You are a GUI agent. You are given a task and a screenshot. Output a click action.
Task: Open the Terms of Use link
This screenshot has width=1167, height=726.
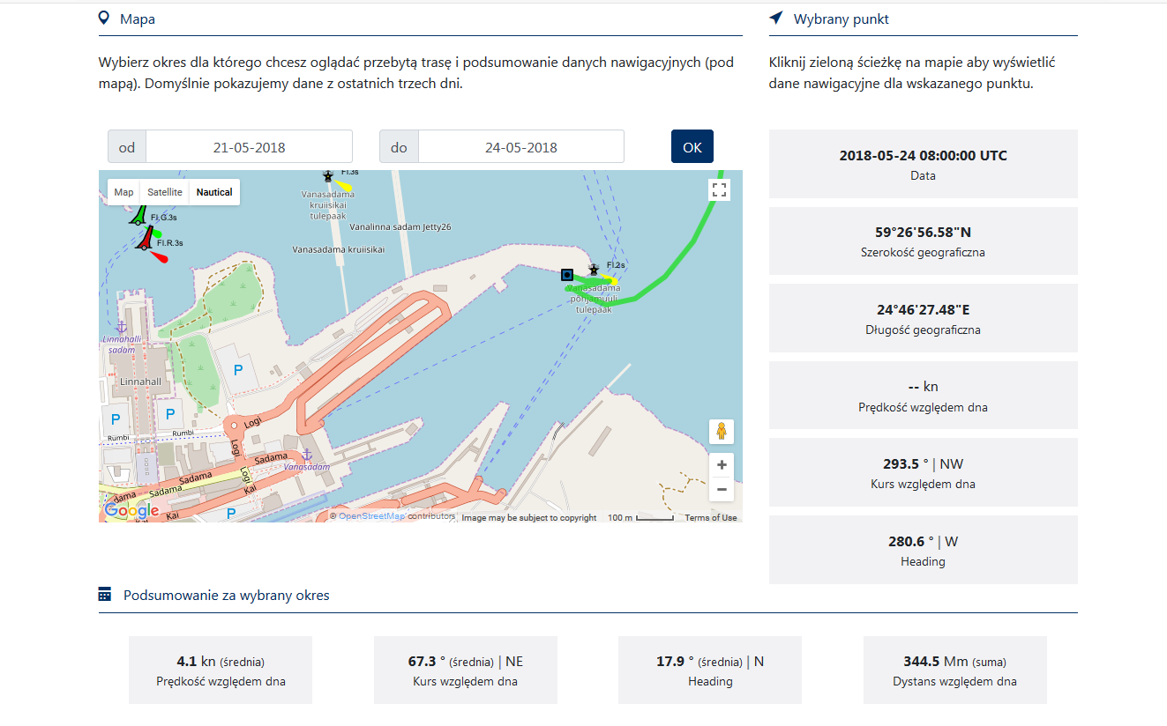point(710,518)
